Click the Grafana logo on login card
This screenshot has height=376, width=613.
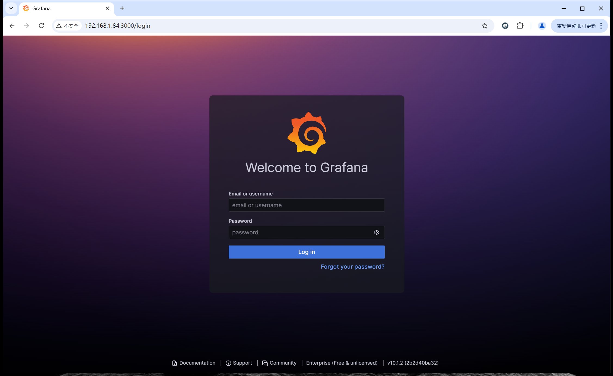tap(307, 133)
